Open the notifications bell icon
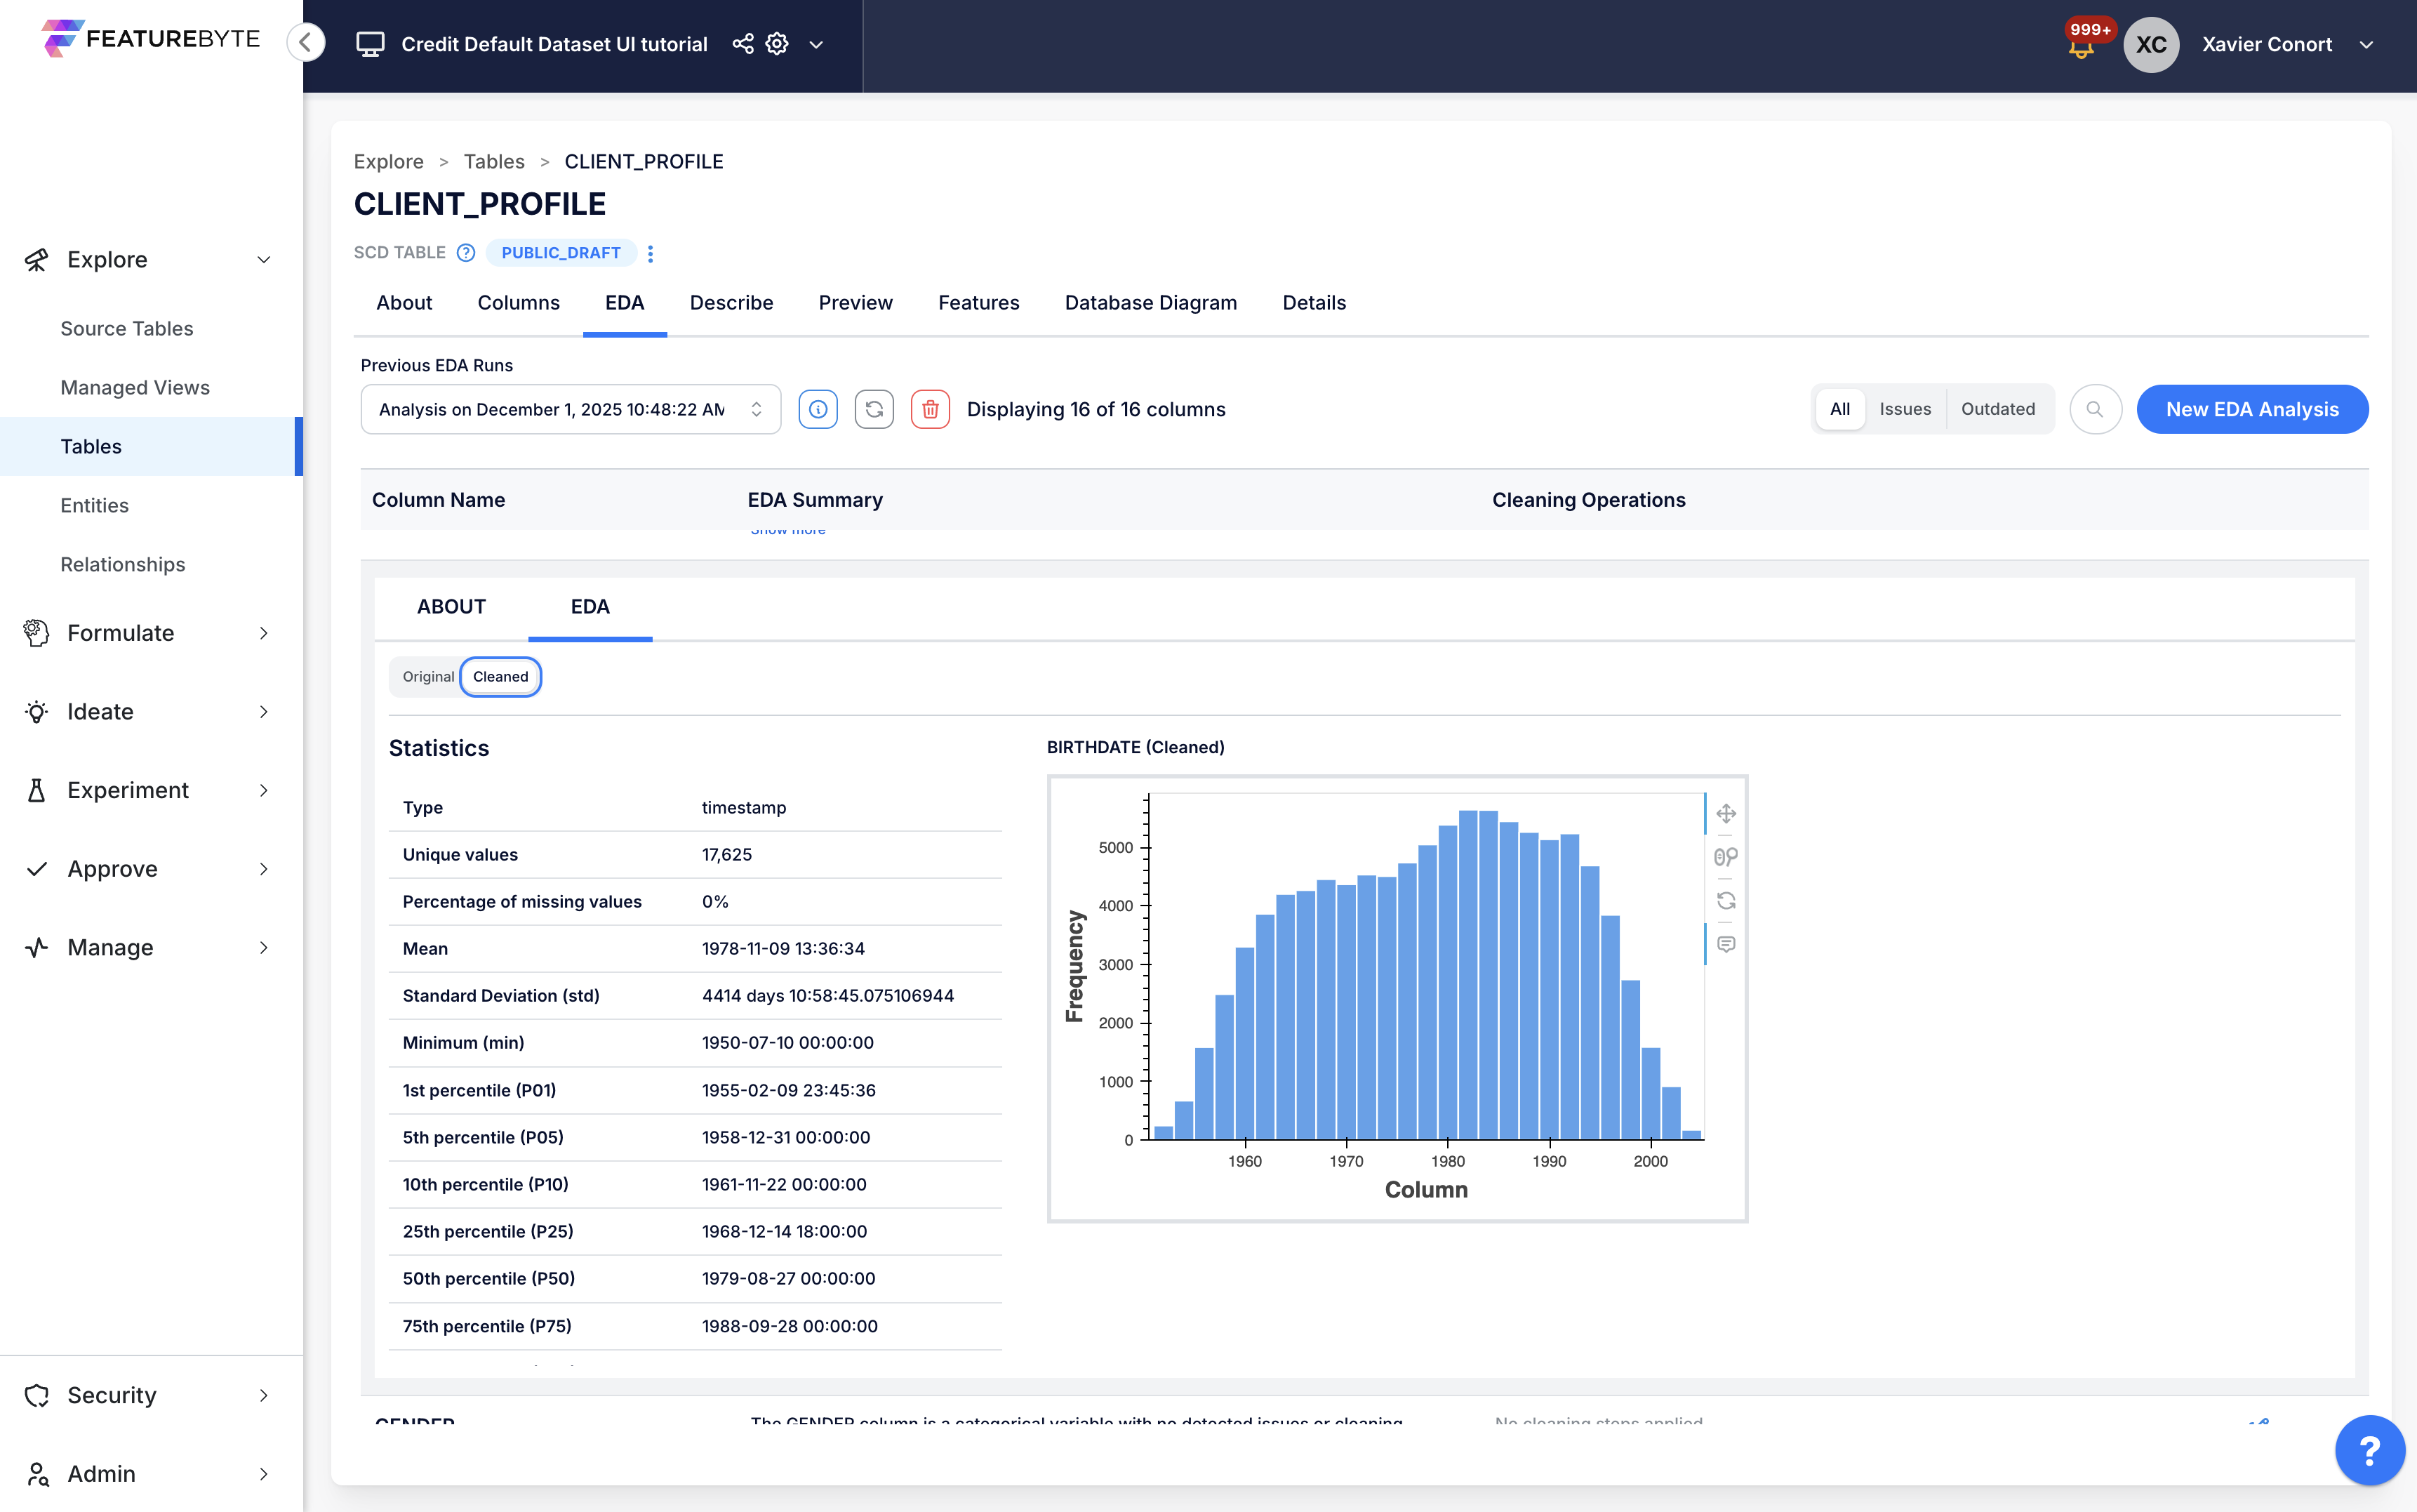 pyautogui.click(x=2081, y=47)
